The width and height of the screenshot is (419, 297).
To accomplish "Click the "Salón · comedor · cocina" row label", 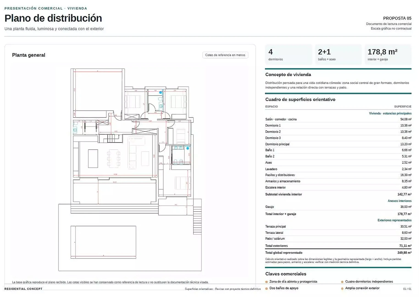I will click(x=281, y=119).
